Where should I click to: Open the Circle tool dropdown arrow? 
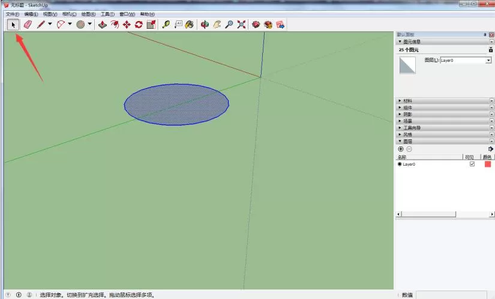click(89, 24)
